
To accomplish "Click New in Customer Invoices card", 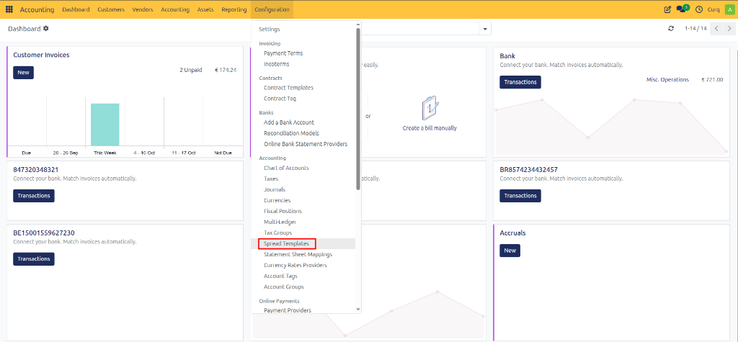I will pyautogui.click(x=24, y=73).
